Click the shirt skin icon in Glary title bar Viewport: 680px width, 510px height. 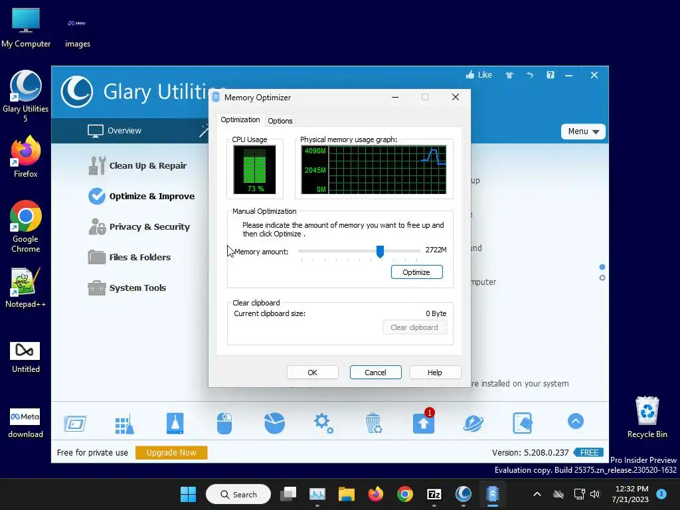(x=509, y=75)
